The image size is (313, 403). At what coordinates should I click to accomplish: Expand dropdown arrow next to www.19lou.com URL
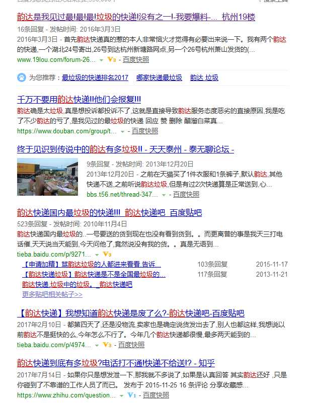[x=101, y=60]
